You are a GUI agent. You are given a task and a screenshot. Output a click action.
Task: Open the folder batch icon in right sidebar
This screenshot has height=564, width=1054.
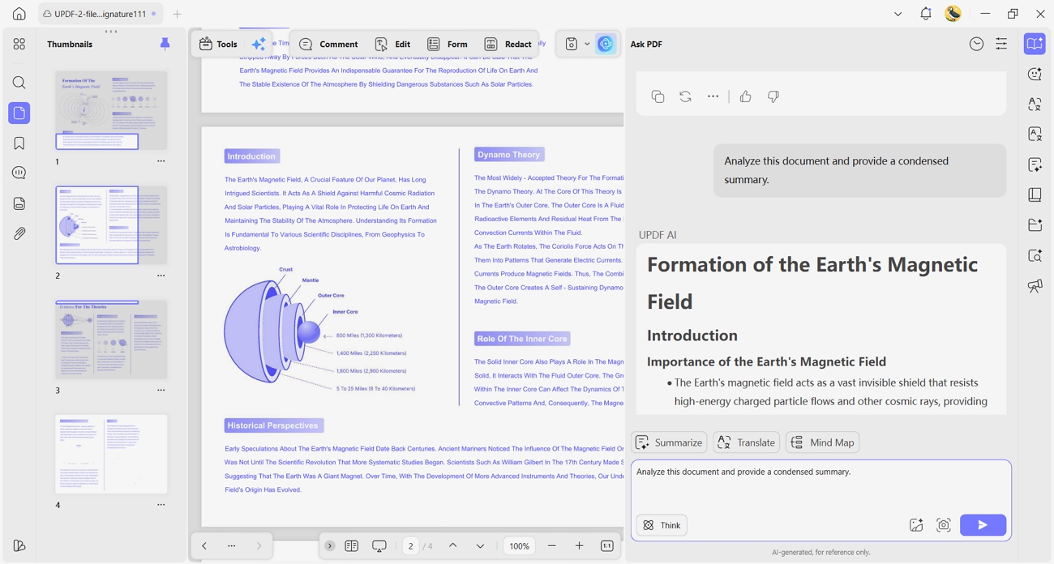(1035, 224)
